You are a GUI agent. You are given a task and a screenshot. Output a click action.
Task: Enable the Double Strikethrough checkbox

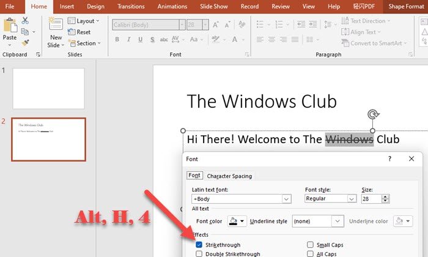199,254
